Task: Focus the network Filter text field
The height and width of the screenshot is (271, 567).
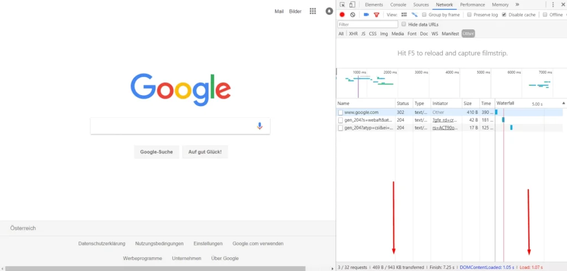Action: pyautogui.click(x=368, y=24)
